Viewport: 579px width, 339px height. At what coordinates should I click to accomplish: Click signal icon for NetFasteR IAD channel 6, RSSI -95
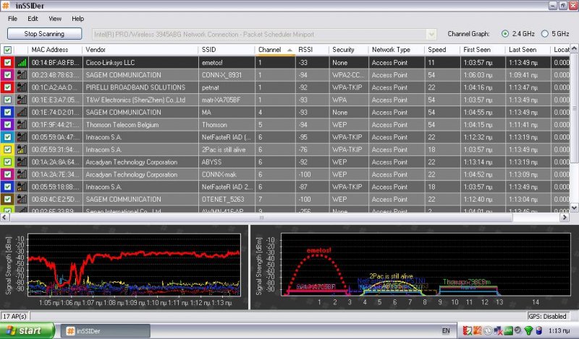click(22, 137)
